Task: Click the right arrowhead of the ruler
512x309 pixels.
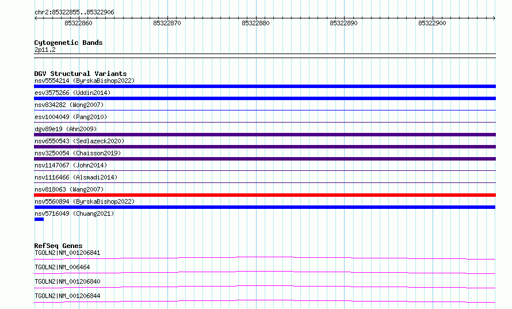Action: point(494,18)
